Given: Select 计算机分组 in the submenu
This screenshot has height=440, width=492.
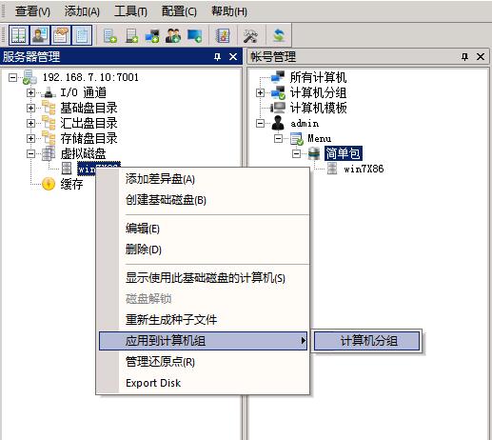Looking at the screenshot, I should 367,341.
